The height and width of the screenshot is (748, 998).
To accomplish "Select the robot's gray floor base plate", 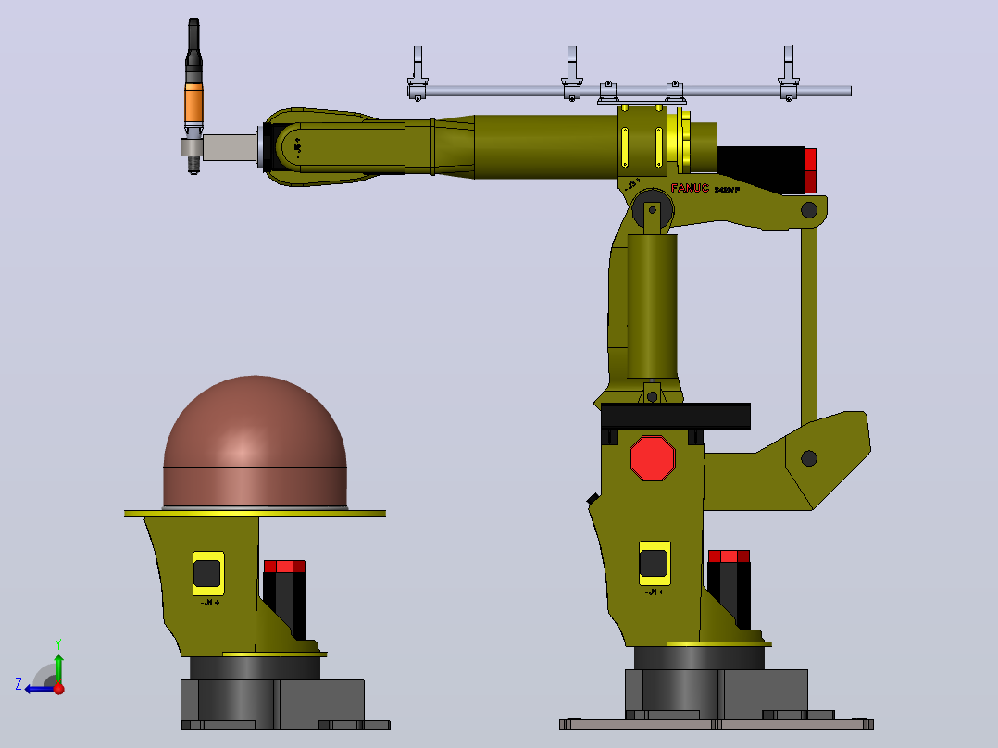I will [x=716, y=725].
